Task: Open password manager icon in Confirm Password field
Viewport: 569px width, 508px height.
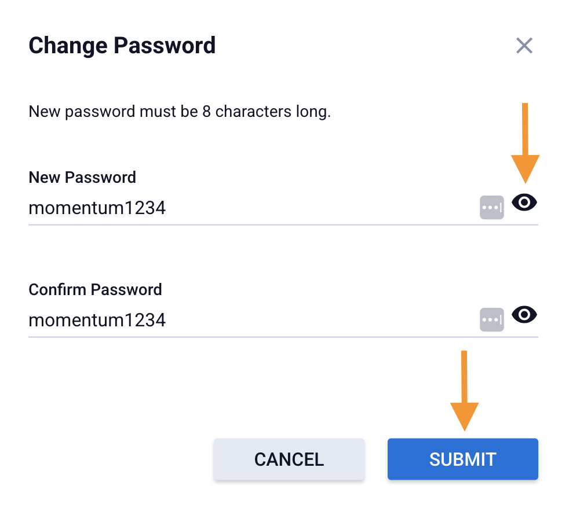Action: (x=492, y=319)
